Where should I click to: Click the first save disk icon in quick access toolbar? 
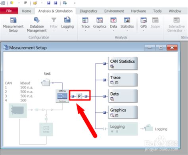pos(49,3)
